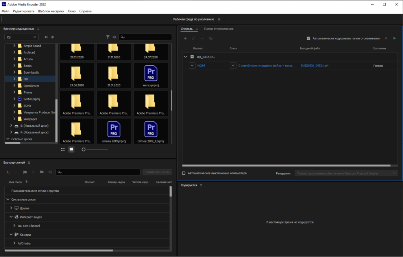This screenshot has width=403, height=257.
Task: Select the Wallpaper folder in tree
Action: [30, 119]
